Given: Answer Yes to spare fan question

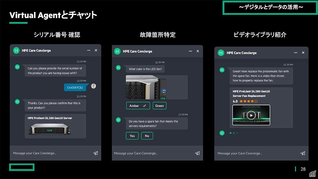Looking at the screenshot, I should (132, 136).
